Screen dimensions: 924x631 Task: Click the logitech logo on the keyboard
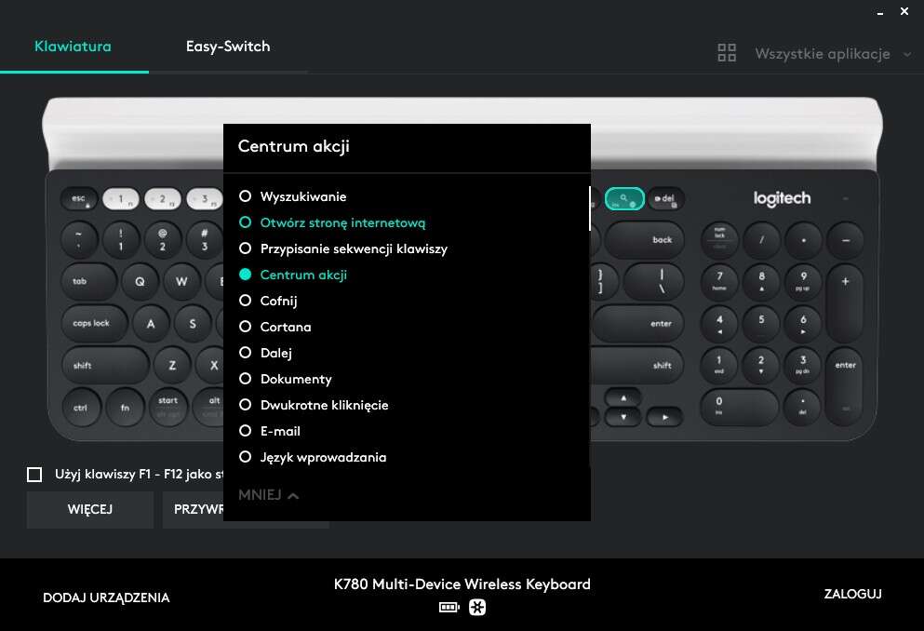click(782, 198)
